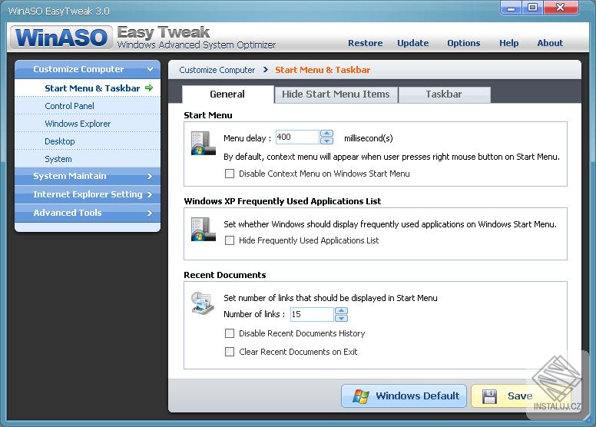Click the floppy disk icon on Save
The height and width of the screenshot is (427, 596).
(x=489, y=396)
